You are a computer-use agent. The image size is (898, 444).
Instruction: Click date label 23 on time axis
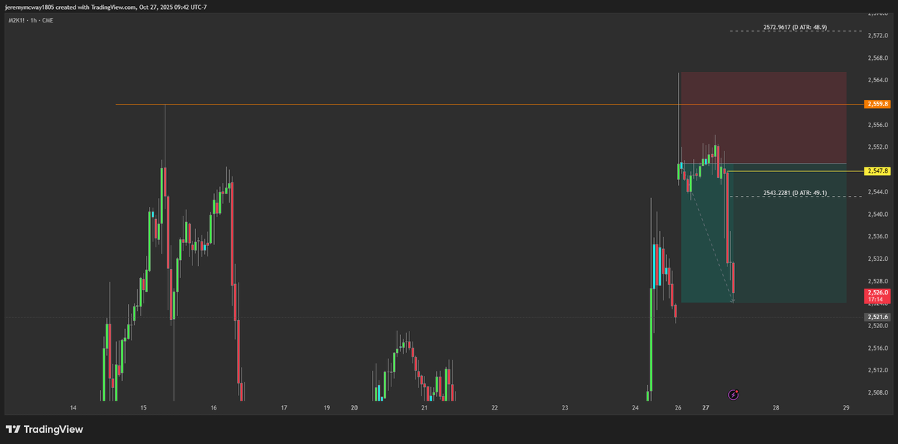coord(565,408)
